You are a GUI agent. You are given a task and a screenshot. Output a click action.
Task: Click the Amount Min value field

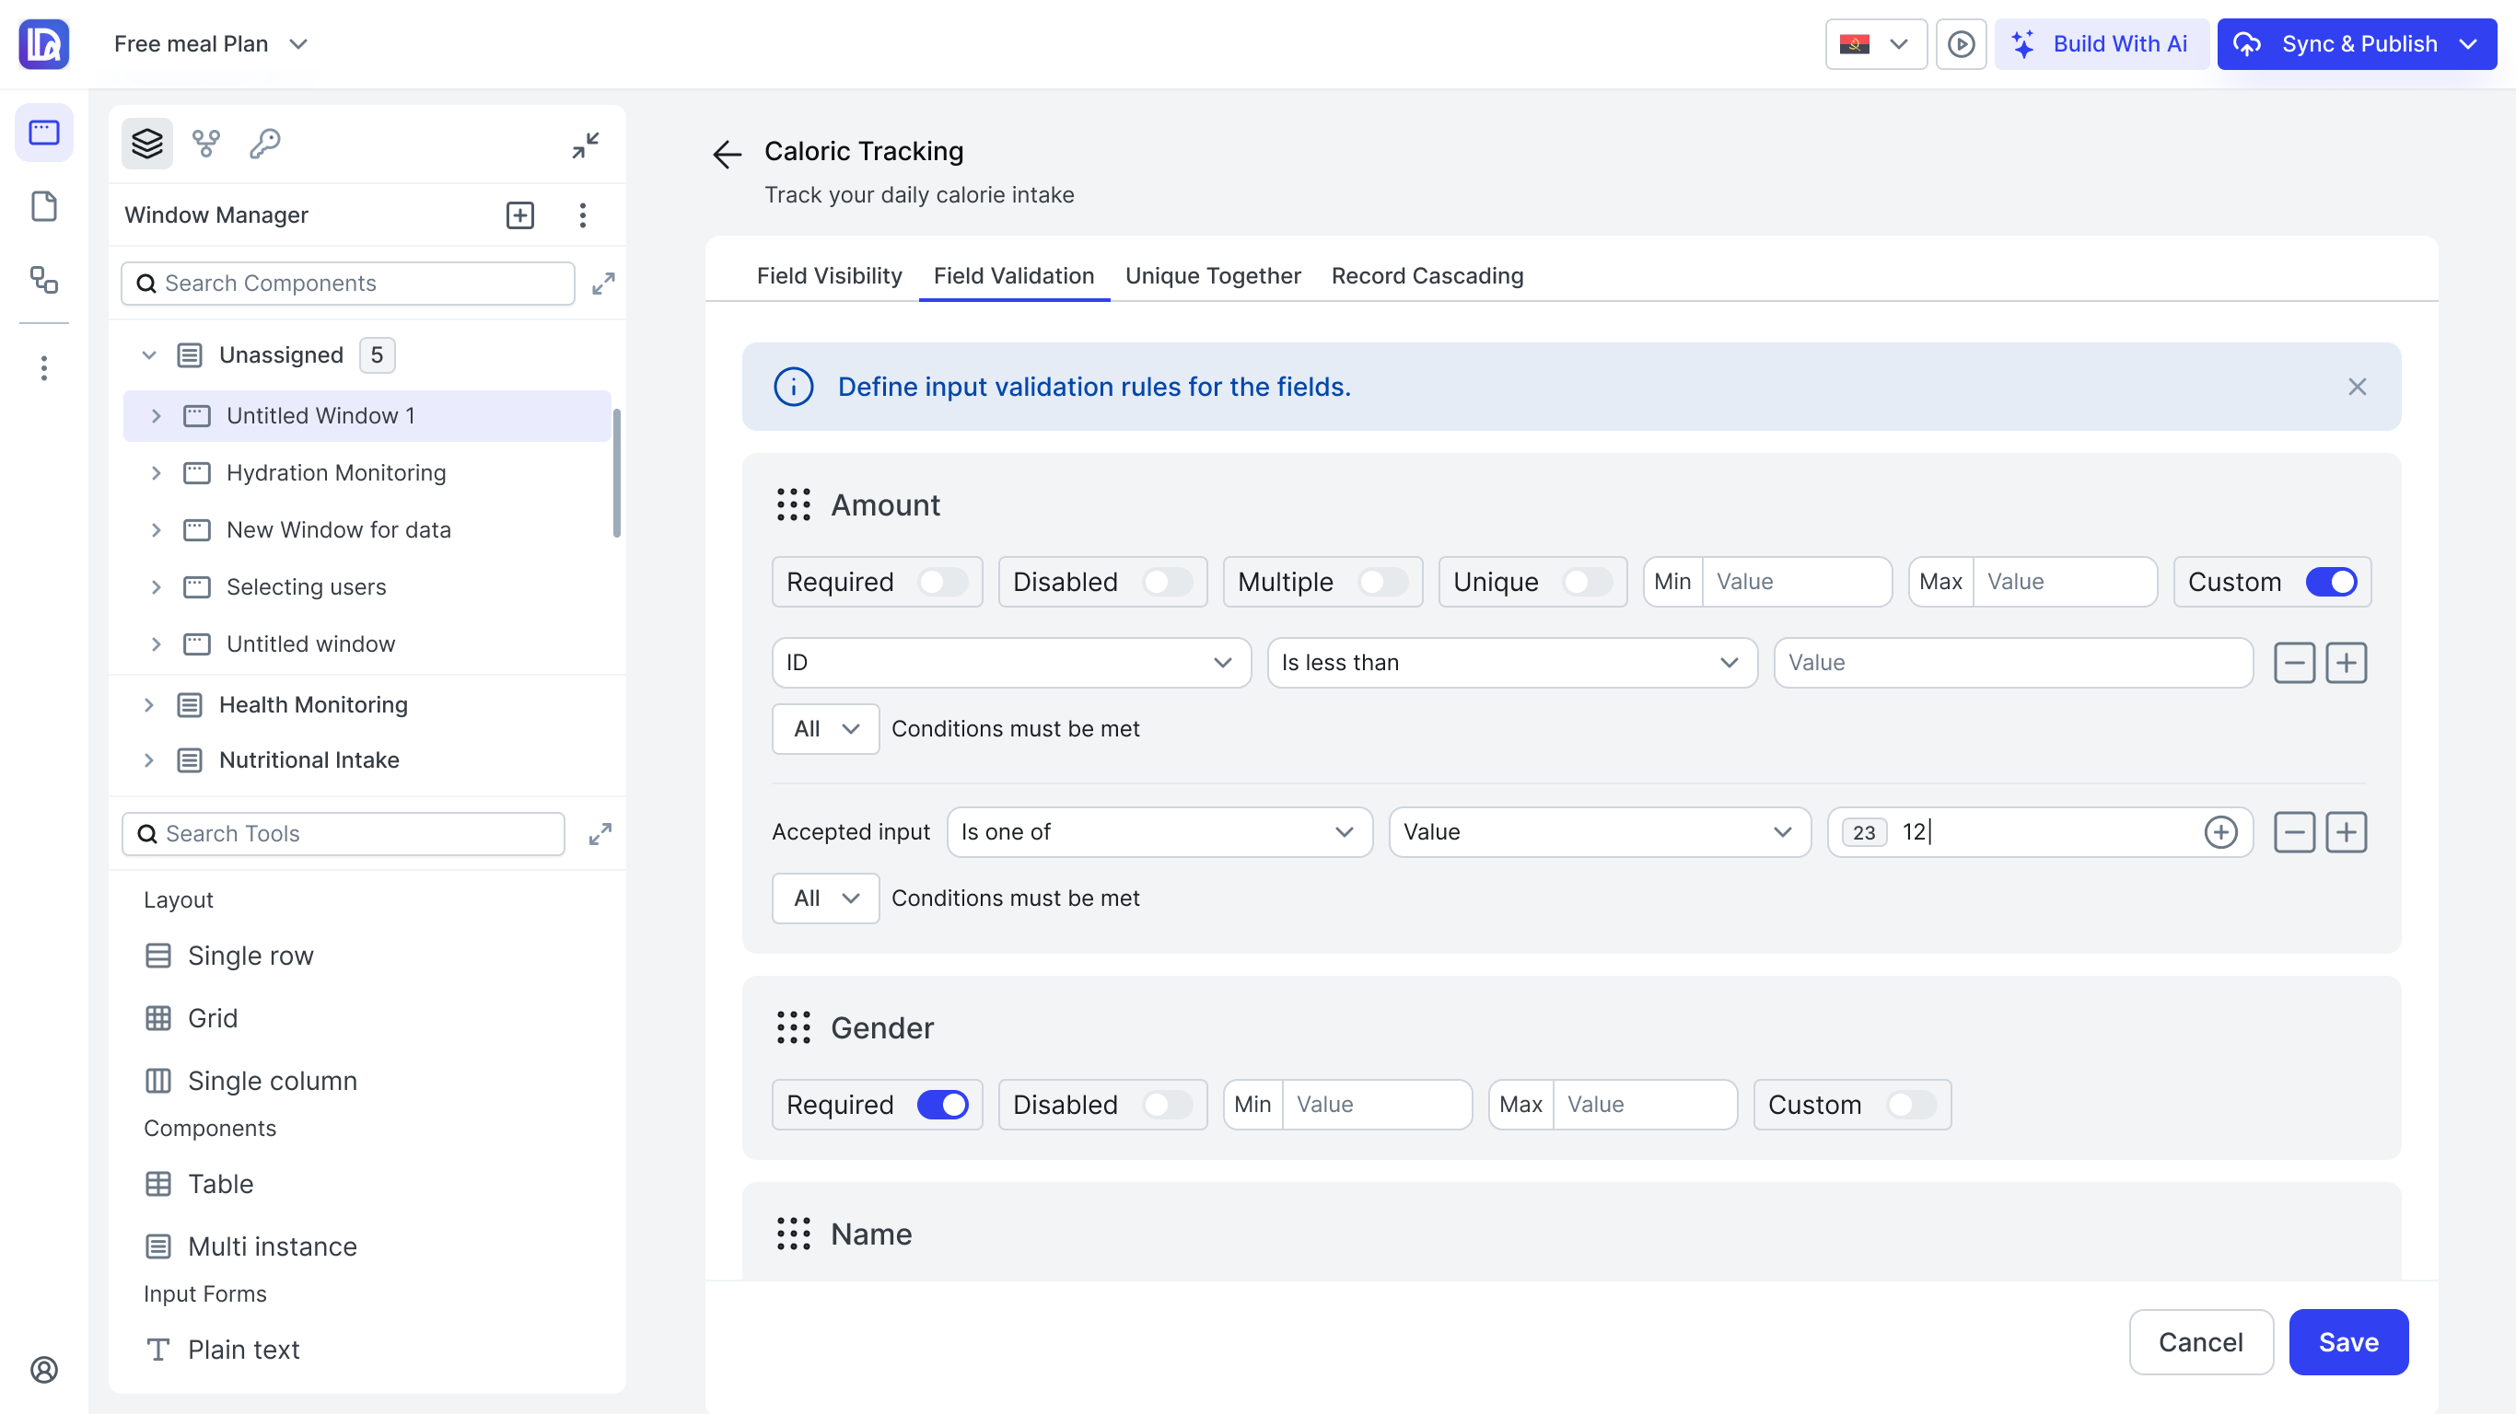coord(1796,582)
